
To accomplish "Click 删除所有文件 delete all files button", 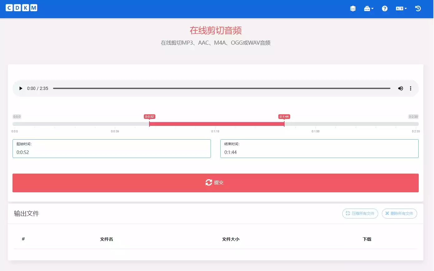I will 399,214.
